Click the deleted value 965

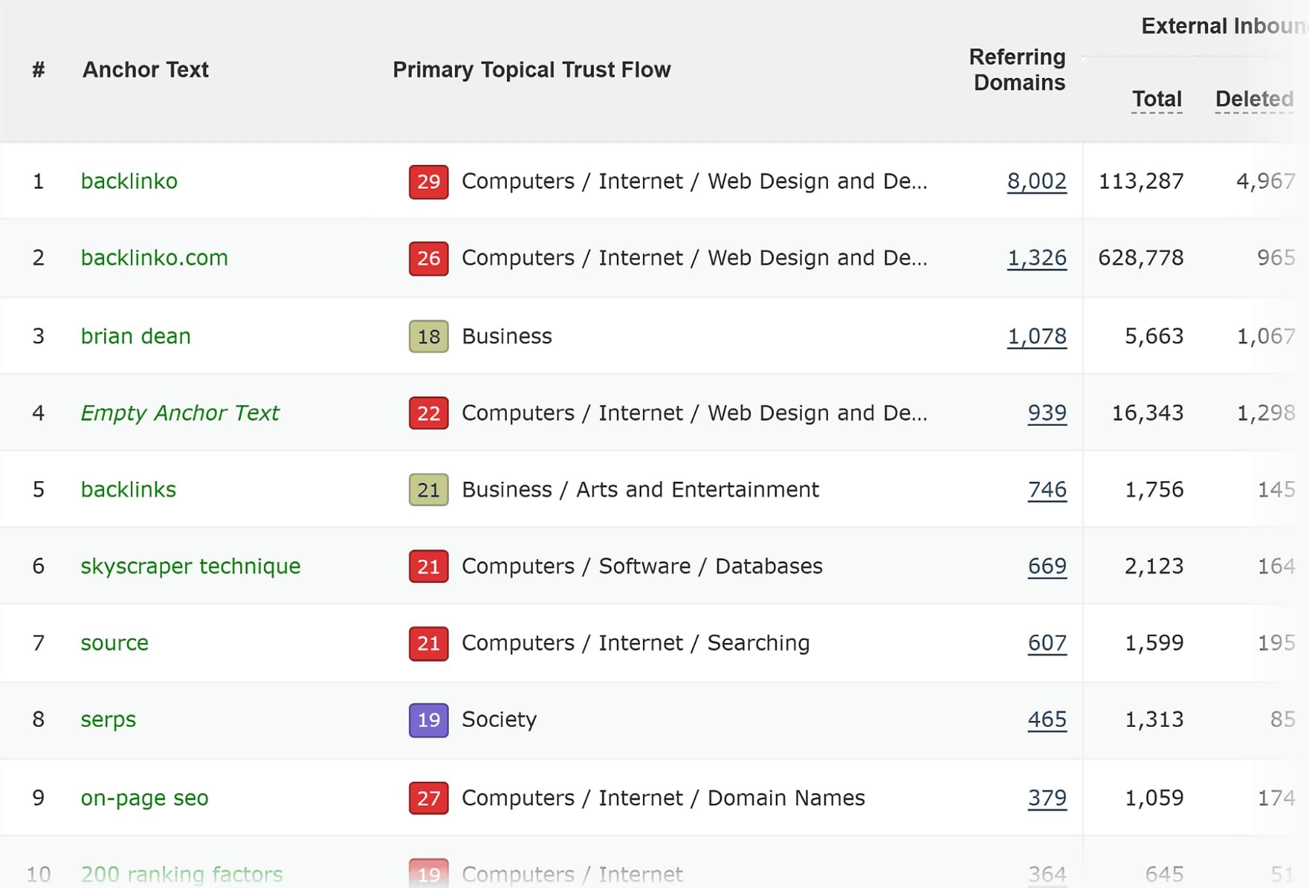pos(1276,257)
